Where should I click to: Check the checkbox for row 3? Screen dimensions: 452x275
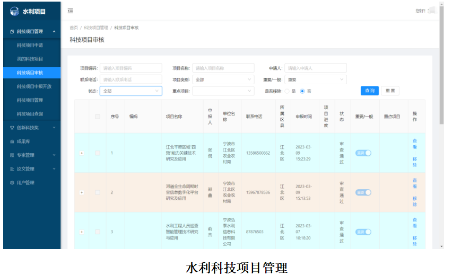coord(98,232)
